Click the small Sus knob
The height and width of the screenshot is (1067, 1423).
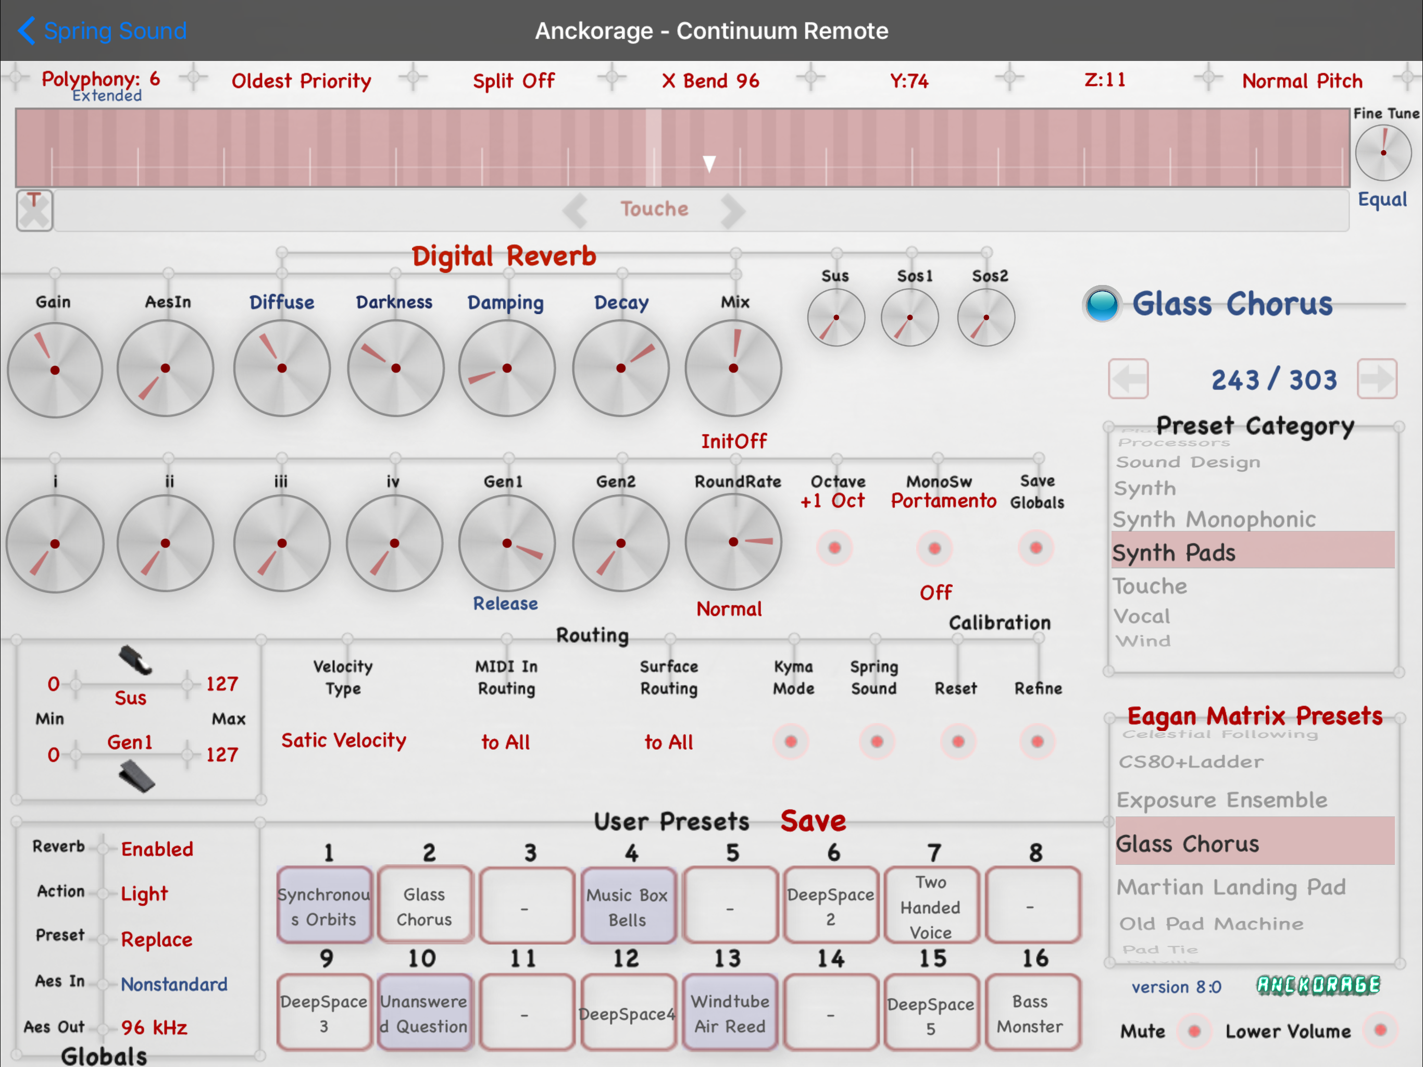tap(837, 317)
